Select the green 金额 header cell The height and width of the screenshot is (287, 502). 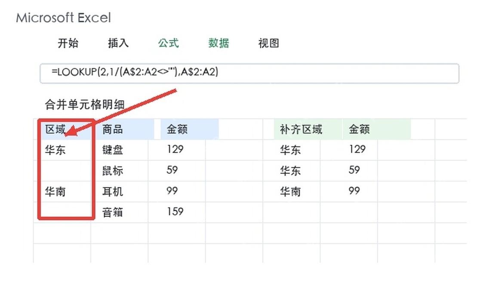(x=377, y=129)
